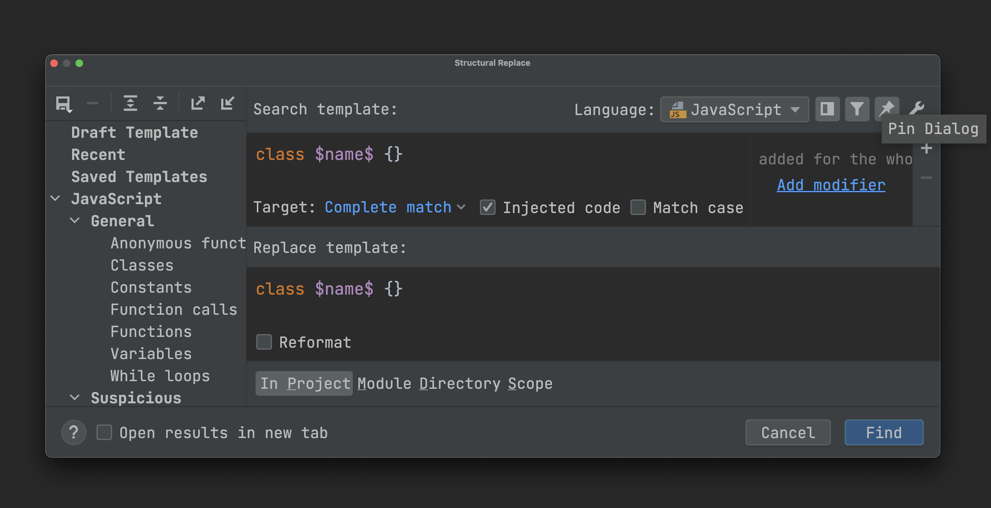This screenshot has height=508, width=991.
Task: Select the Directory scope tab
Action: [460, 383]
